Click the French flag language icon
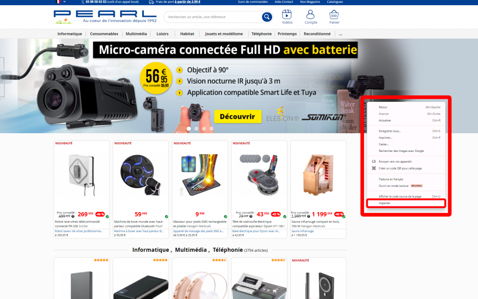478x299 pixels. click(x=58, y=1)
